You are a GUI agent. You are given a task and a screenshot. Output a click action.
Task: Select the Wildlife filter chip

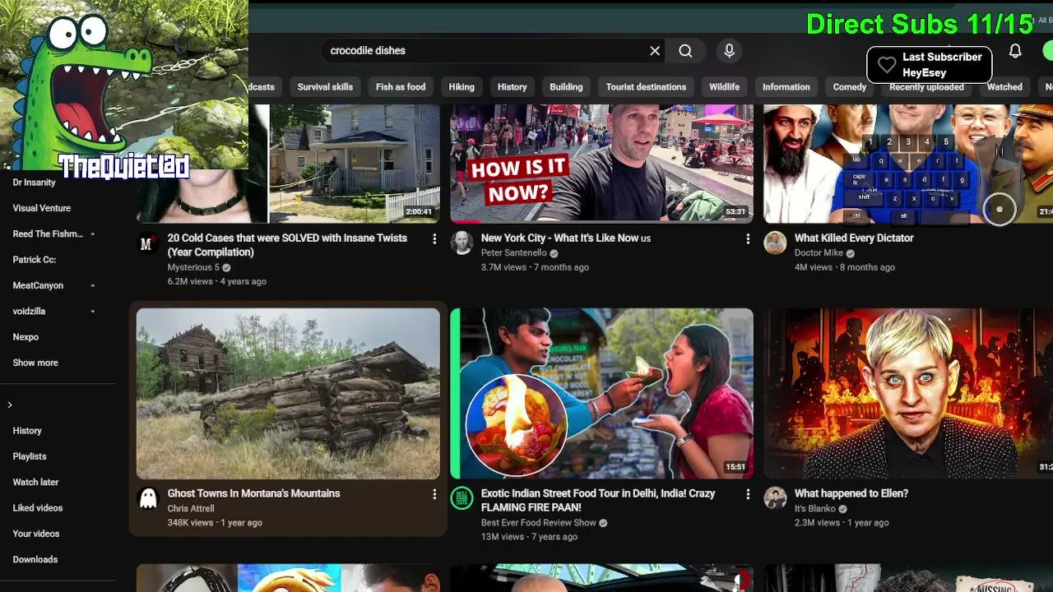tap(724, 87)
